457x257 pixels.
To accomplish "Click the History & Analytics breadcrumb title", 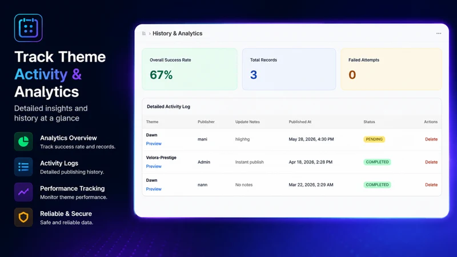I will (178, 34).
